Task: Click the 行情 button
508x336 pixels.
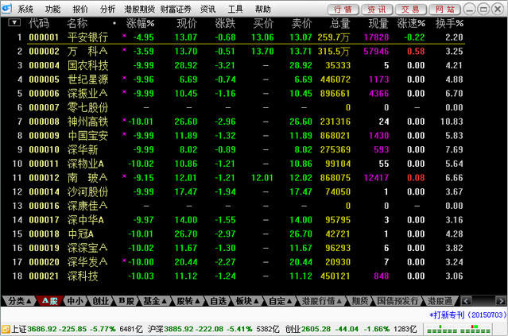Action: pos(343,10)
